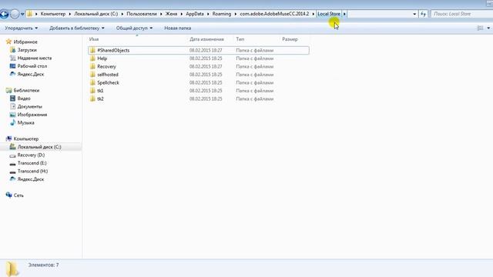
Task: Open the address bar history dropdown
Action: tap(414, 14)
